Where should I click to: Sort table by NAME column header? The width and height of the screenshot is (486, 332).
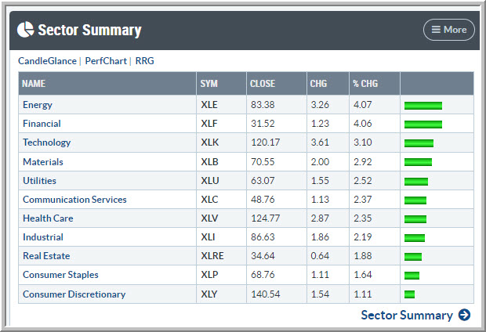tap(34, 83)
